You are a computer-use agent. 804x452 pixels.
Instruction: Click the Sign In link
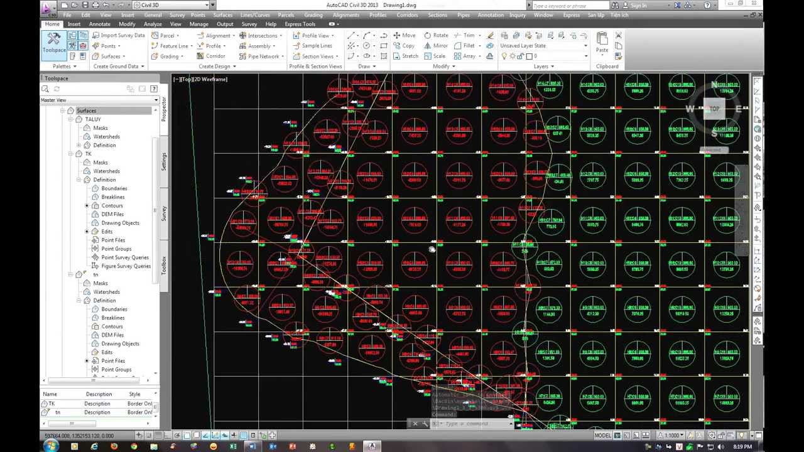click(639, 6)
